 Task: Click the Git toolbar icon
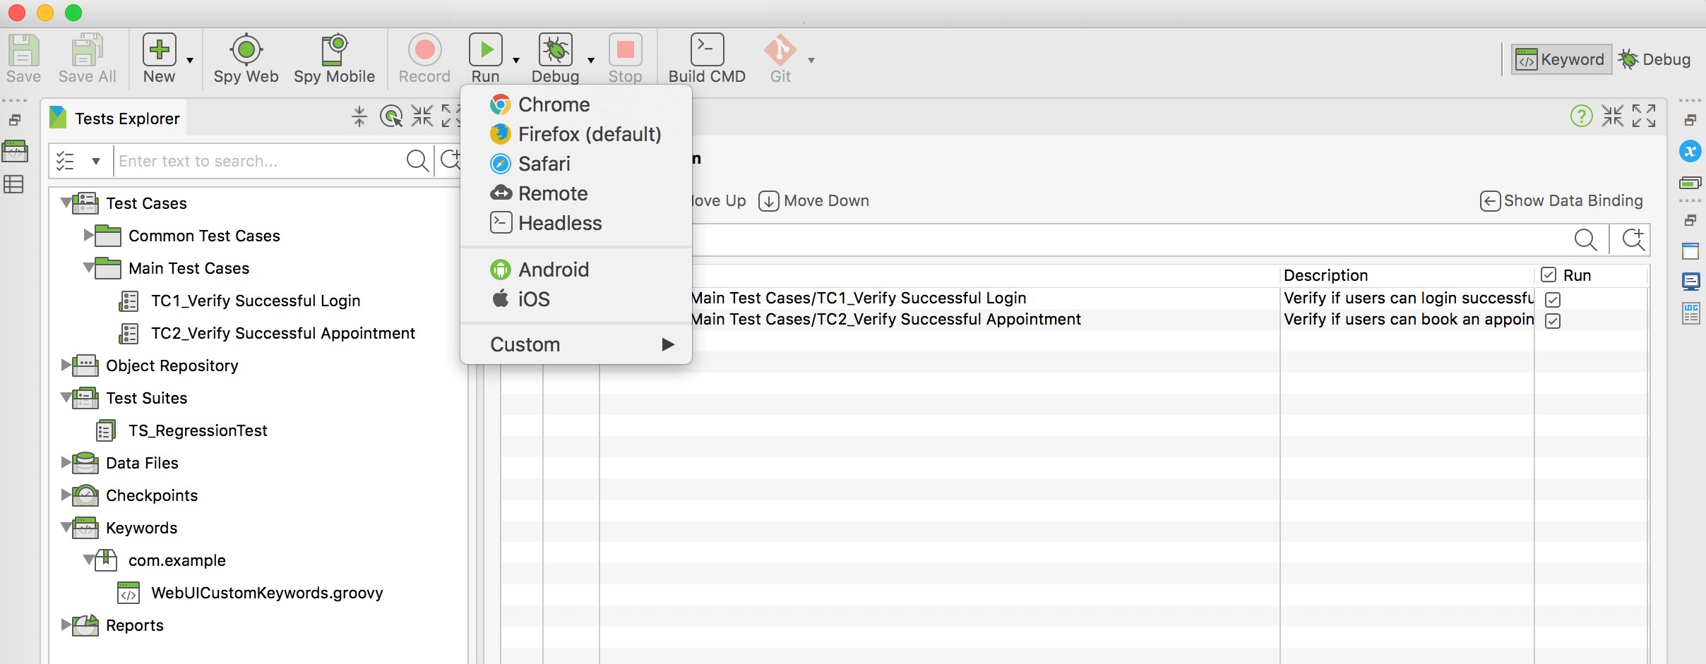coord(780,50)
